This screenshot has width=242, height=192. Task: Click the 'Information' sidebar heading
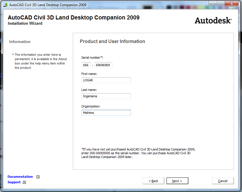[x=20, y=42]
